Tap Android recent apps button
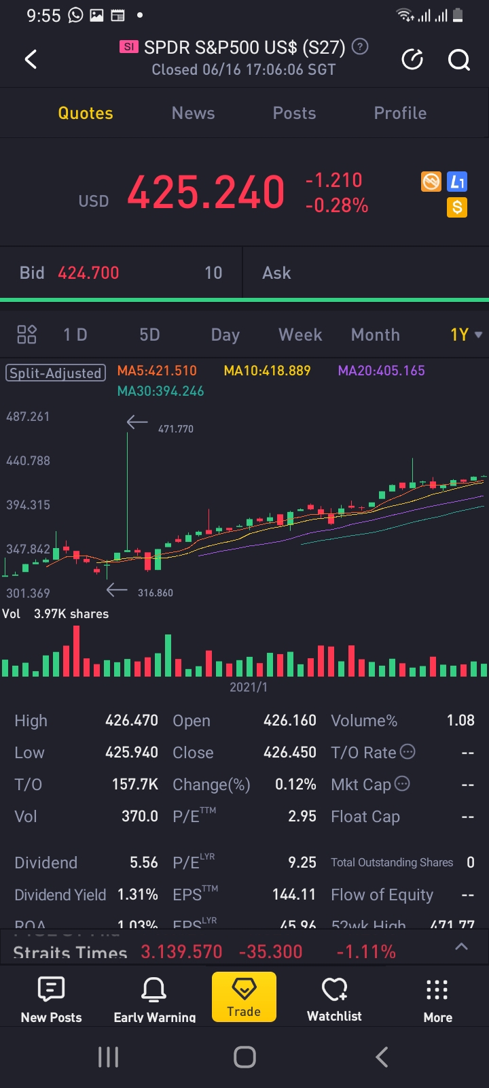Image resolution: width=489 pixels, height=1088 pixels. tap(109, 1057)
